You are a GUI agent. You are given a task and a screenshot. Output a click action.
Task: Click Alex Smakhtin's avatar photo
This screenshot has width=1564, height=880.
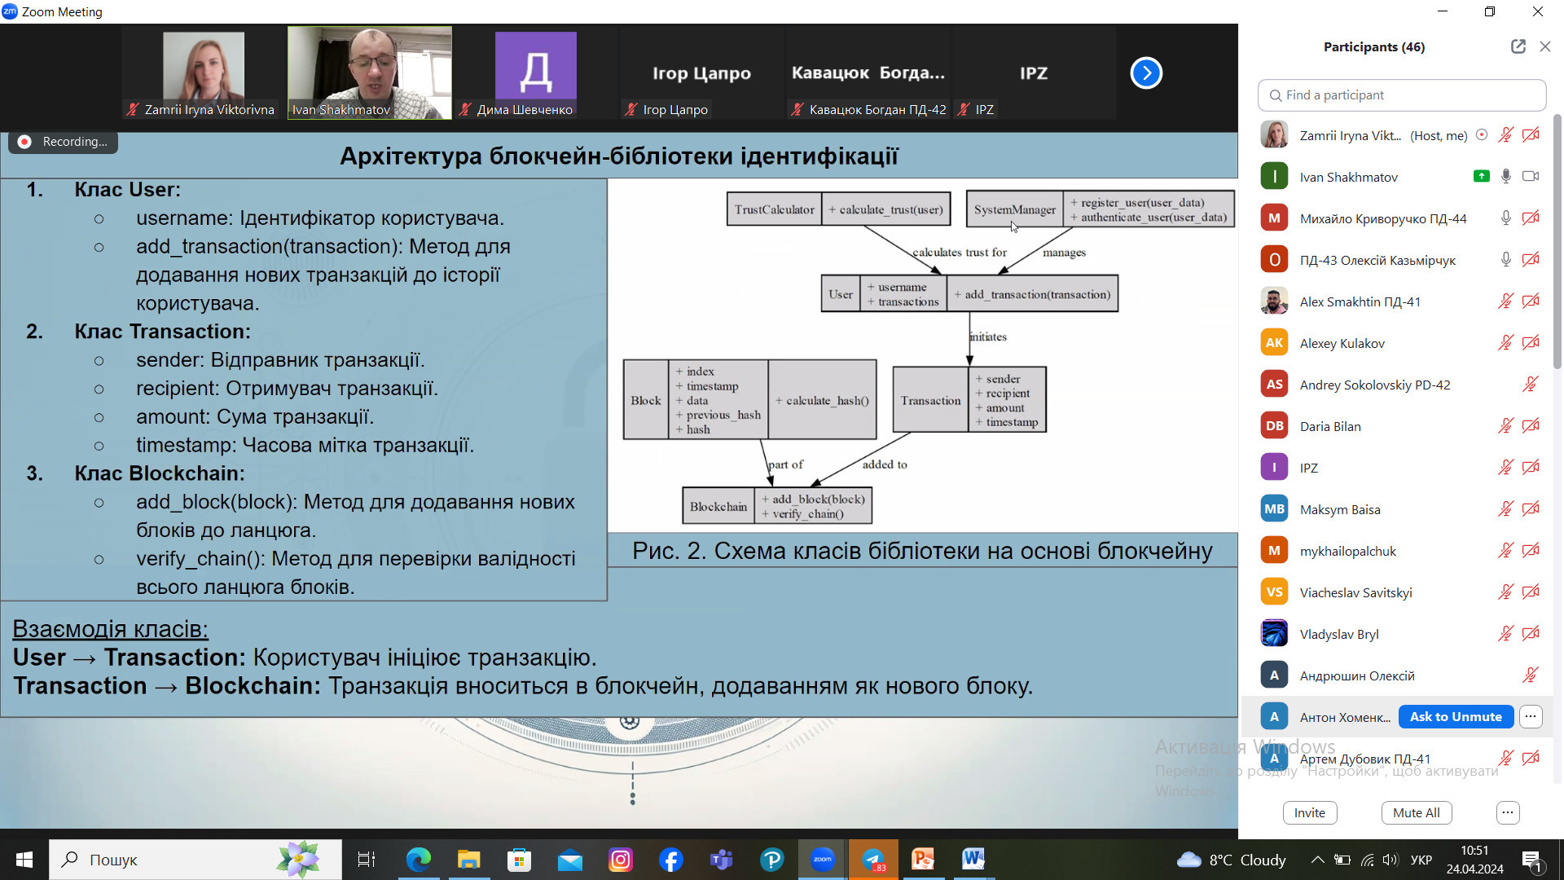[x=1274, y=301]
